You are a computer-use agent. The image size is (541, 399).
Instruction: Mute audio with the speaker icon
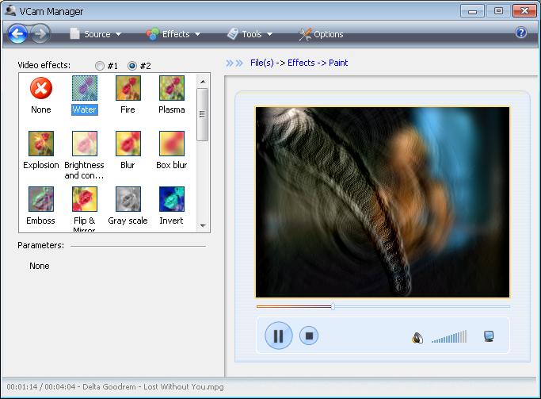(417, 337)
